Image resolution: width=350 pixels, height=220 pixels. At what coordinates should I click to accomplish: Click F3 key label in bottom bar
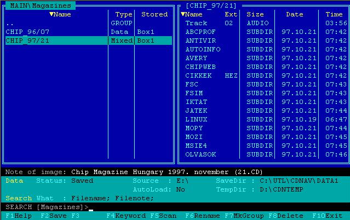coord(76,216)
